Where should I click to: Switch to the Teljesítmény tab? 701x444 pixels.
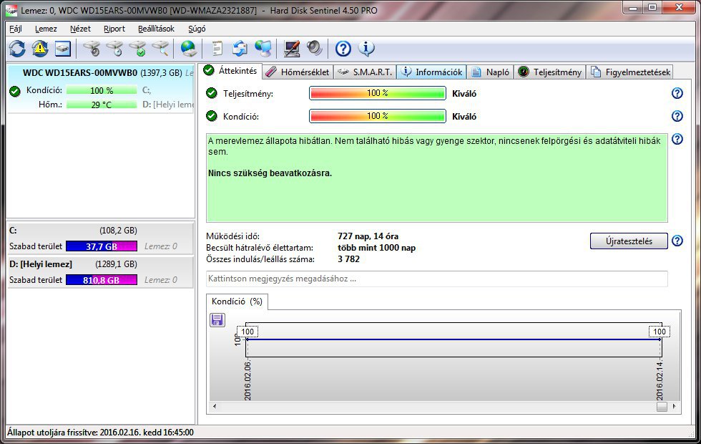(550, 72)
